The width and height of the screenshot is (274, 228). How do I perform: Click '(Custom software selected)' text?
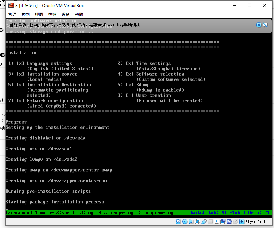tap(171, 79)
